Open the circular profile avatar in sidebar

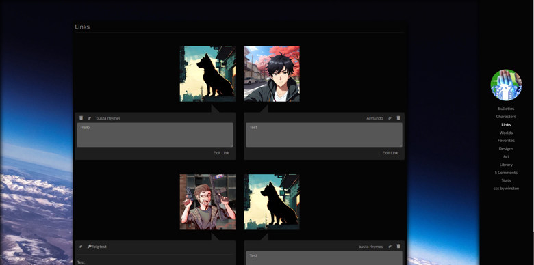(506, 85)
